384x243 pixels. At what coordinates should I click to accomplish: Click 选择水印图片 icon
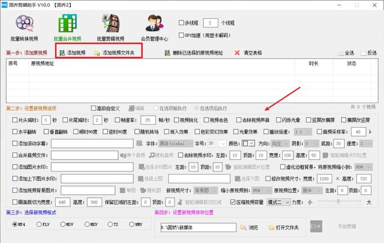click(x=142, y=167)
